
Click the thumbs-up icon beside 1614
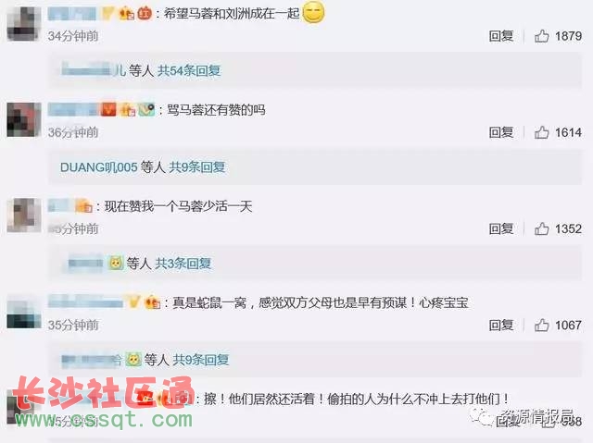point(541,132)
